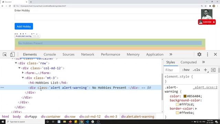Open the Memory tab
Viewport: 220px width, 124px height.
[133, 54]
